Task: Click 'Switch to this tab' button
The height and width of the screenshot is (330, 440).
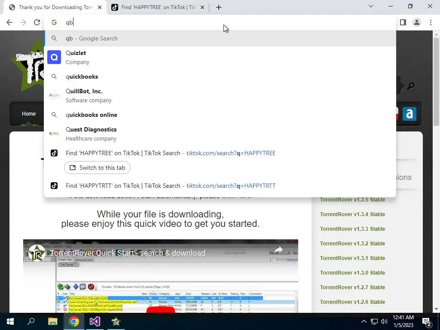Action: (x=97, y=168)
